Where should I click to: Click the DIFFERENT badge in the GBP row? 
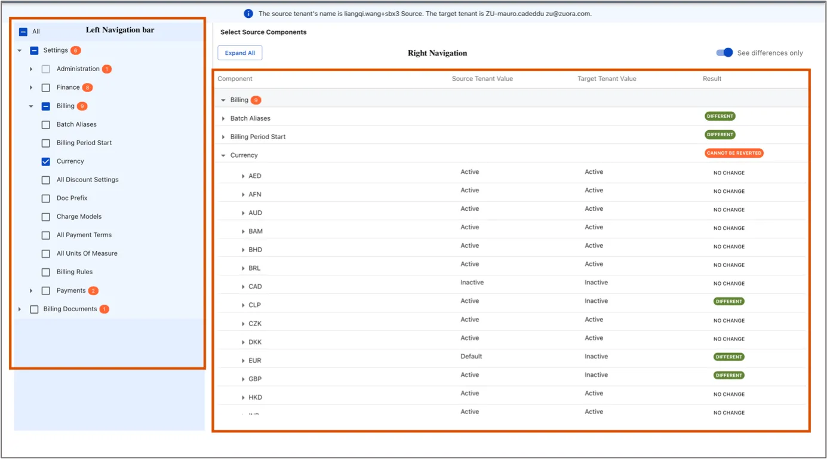point(728,376)
